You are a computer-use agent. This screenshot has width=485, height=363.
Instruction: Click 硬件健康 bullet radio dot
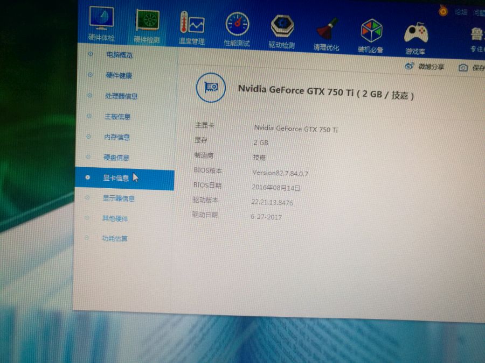(90, 75)
